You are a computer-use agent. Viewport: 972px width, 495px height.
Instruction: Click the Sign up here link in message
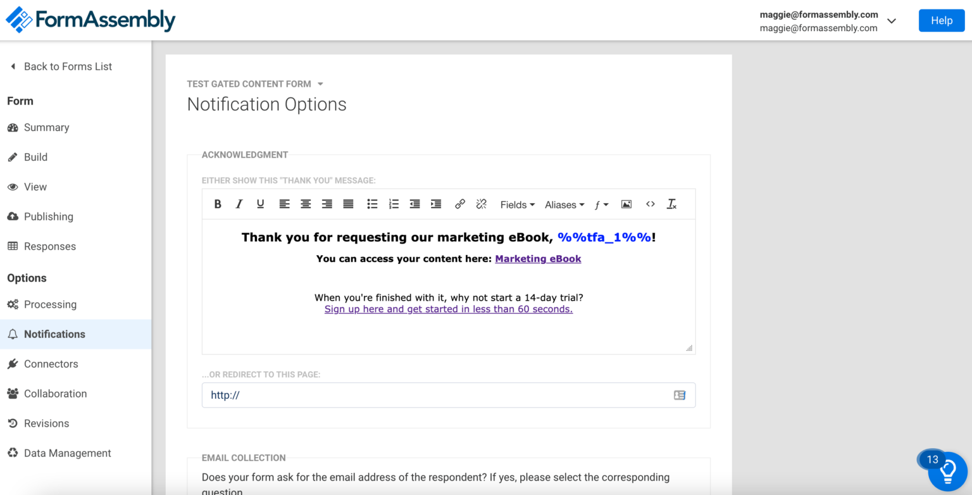click(x=449, y=309)
